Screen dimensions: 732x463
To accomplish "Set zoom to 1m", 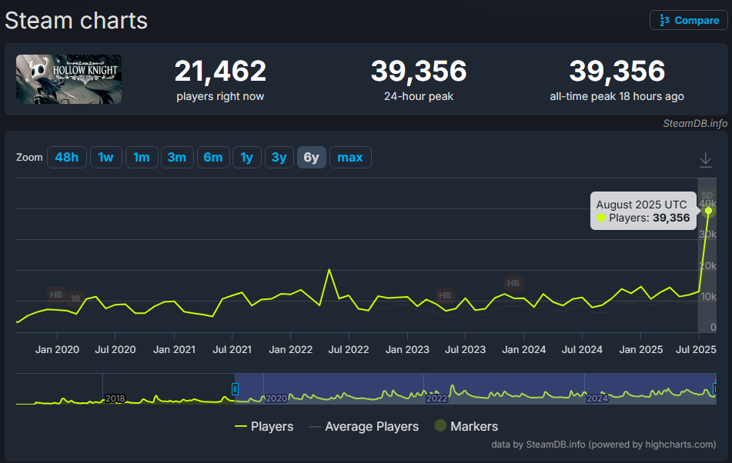I will (x=142, y=157).
